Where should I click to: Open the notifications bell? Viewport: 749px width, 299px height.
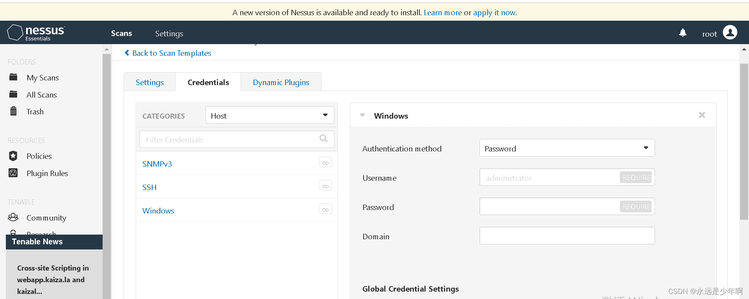click(x=683, y=33)
